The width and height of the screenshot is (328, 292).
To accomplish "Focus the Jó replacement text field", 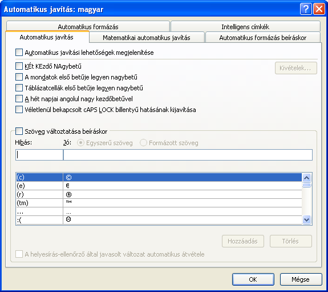I will click(x=188, y=155).
